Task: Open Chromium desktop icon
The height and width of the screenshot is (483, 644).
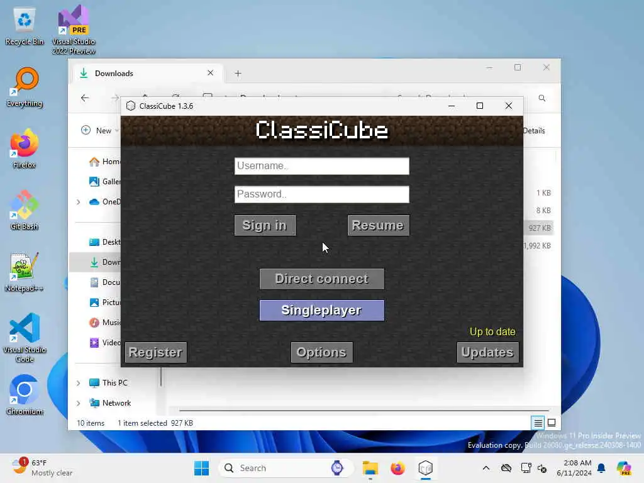Action: tap(25, 396)
